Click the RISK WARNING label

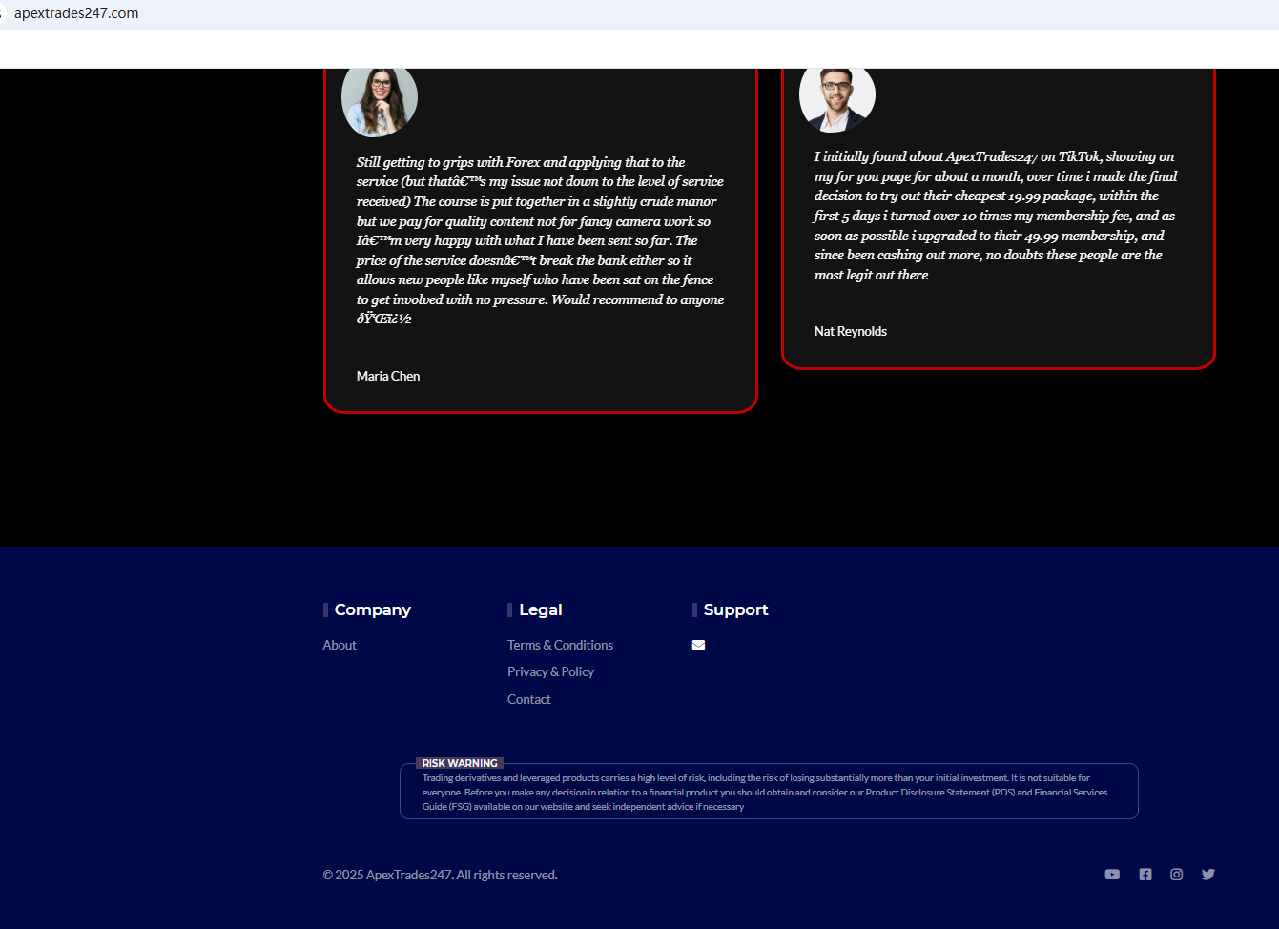tap(460, 763)
